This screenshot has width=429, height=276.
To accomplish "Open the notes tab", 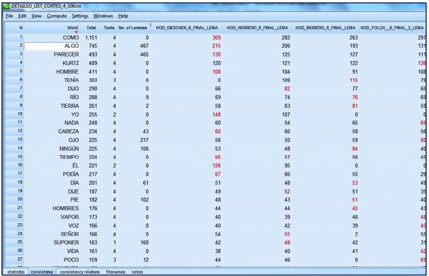I will click(x=138, y=272).
